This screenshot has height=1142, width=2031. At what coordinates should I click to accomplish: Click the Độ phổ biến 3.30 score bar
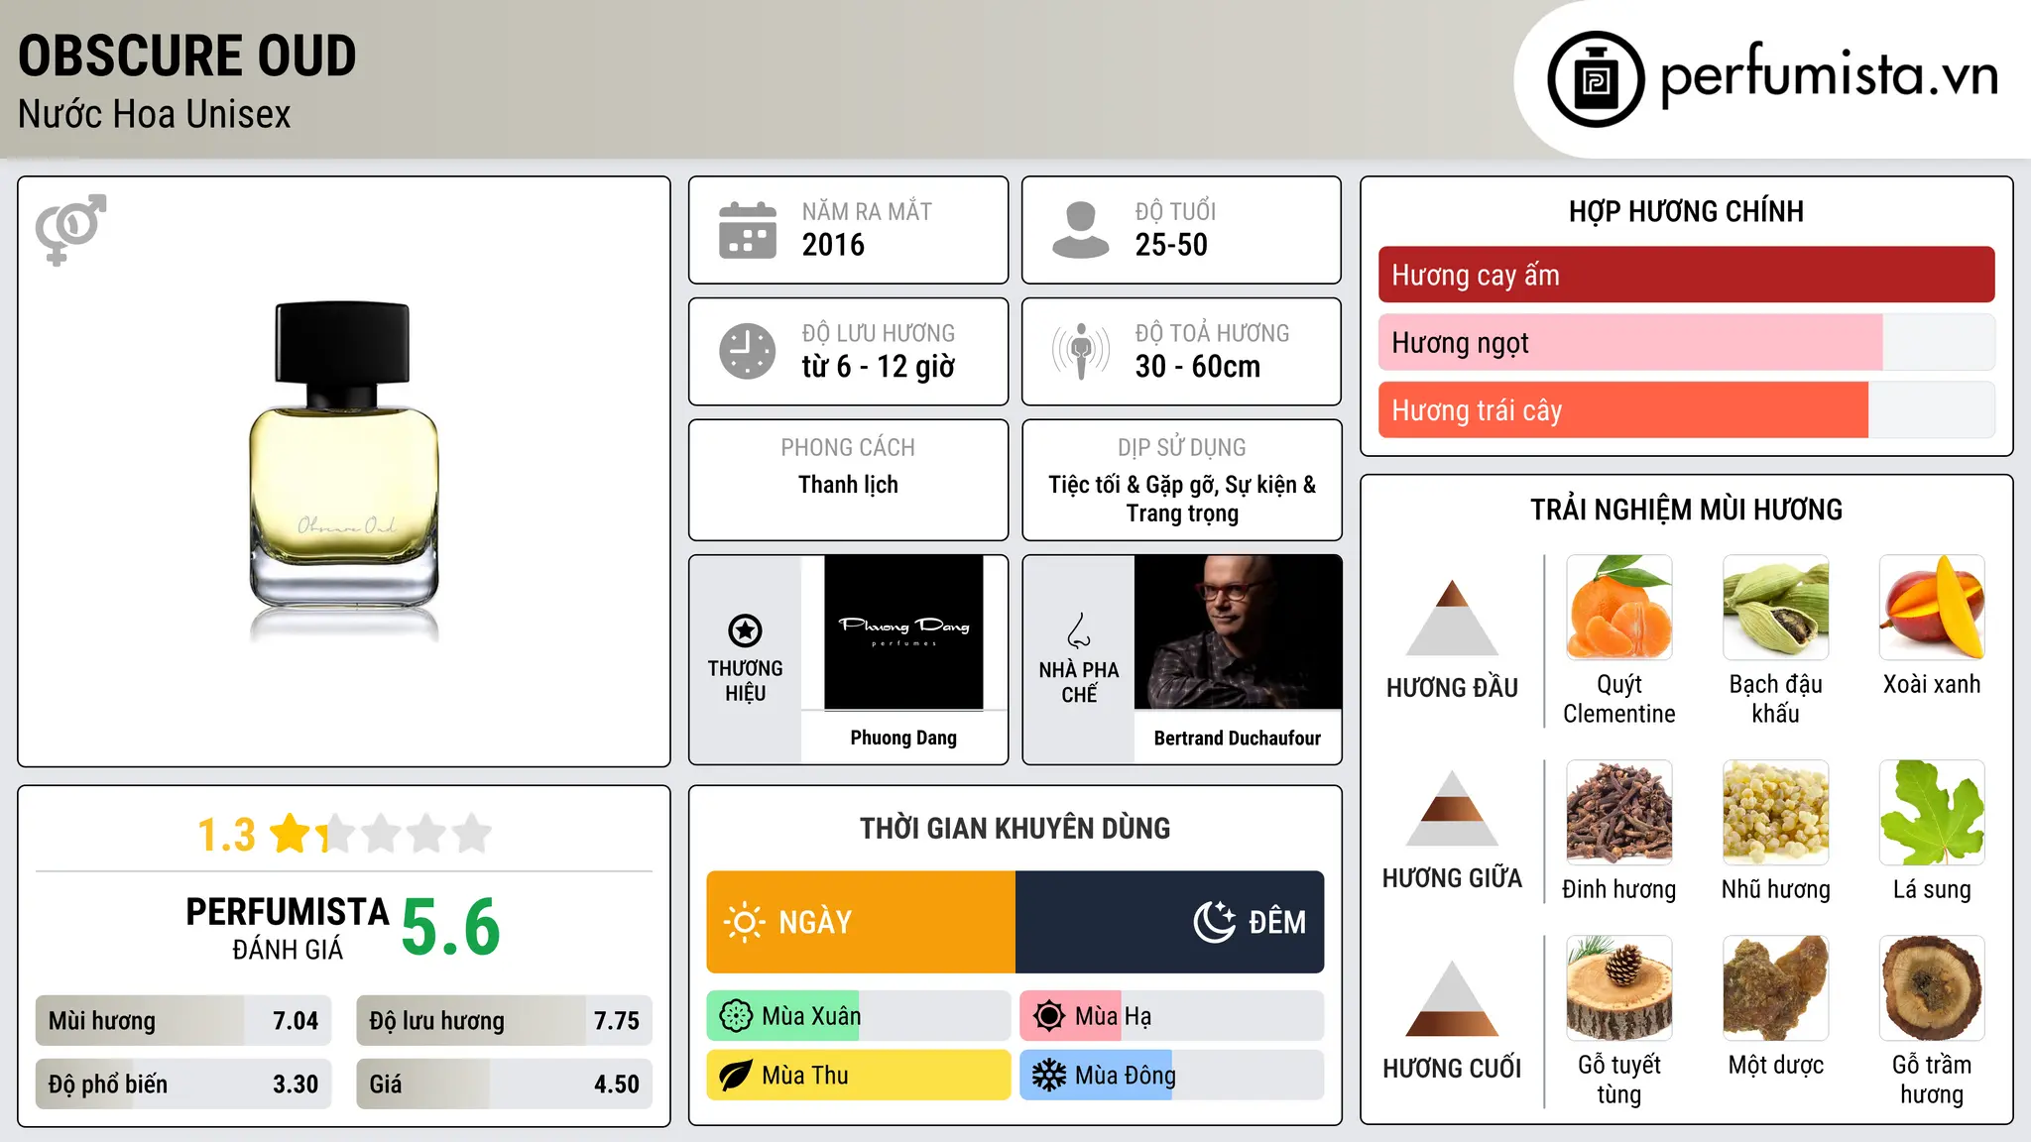coord(183,1085)
